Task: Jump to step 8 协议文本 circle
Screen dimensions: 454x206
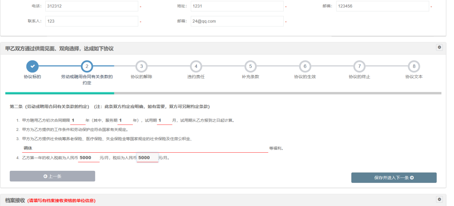Action: click(x=414, y=66)
